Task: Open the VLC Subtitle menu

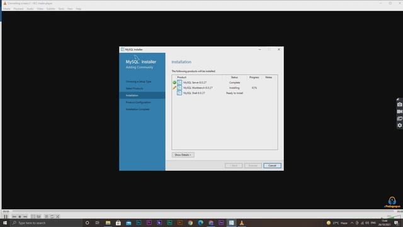Action: [51, 9]
